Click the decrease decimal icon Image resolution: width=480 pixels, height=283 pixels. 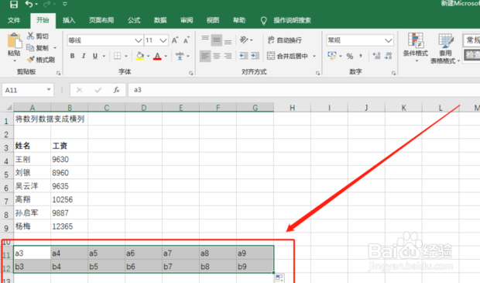[388, 56]
